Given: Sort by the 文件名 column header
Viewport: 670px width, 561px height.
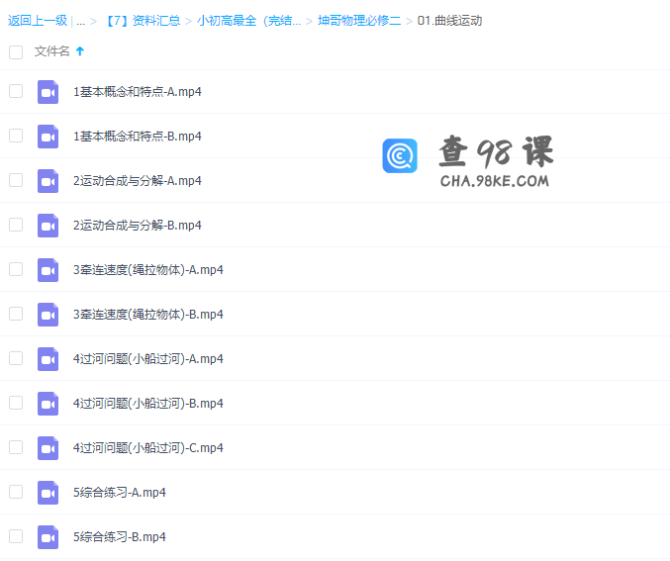Looking at the screenshot, I should click(x=51, y=51).
